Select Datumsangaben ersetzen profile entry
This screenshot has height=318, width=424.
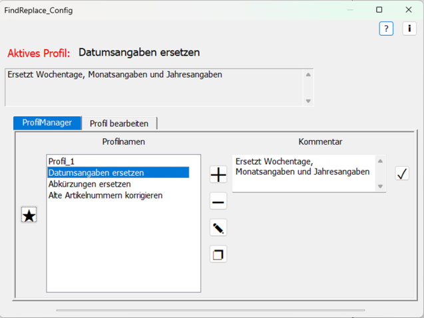click(x=96, y=173)
